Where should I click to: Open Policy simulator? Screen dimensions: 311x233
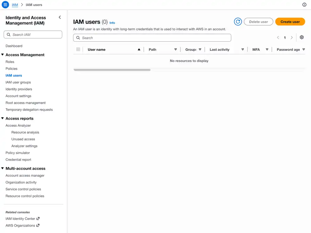point(18,153)
